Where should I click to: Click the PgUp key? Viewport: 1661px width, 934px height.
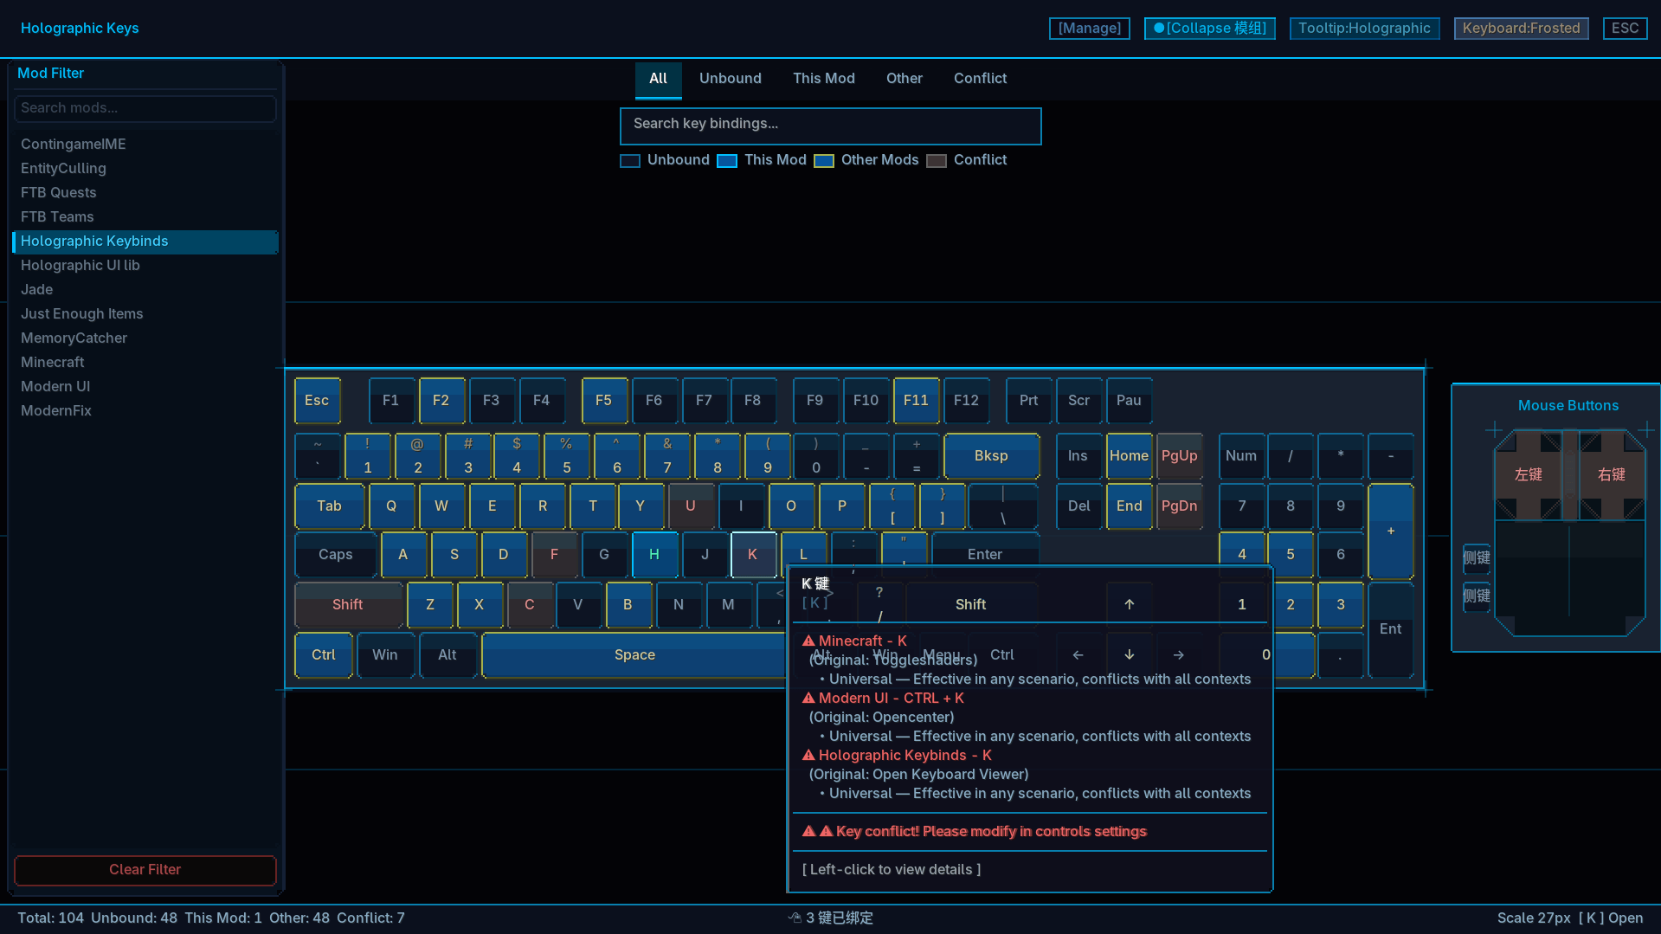[x=1179, y=456]
